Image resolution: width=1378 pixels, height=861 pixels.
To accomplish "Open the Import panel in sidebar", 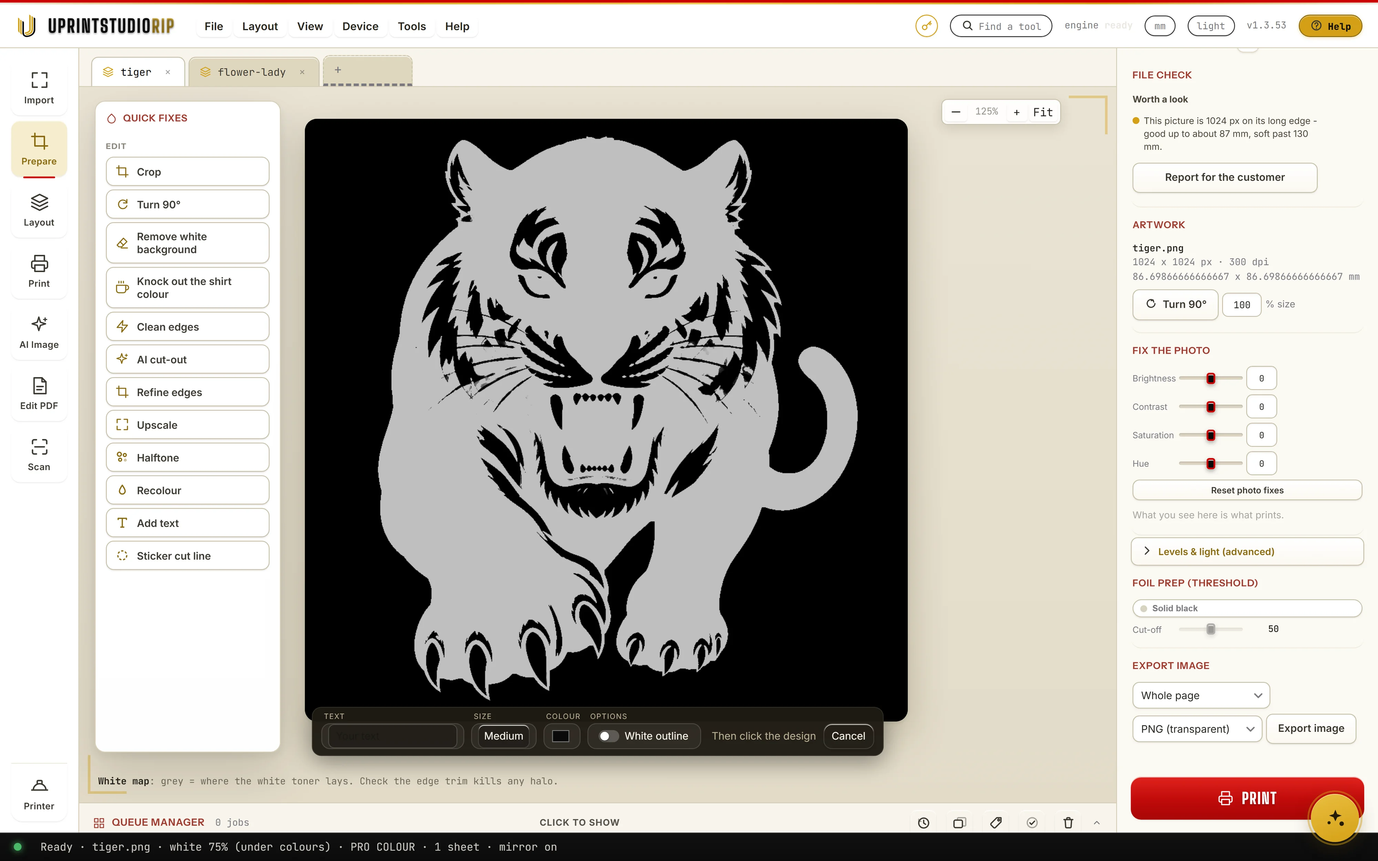I will pyautogui.click(x=39, y=88).
